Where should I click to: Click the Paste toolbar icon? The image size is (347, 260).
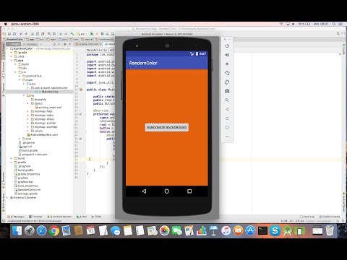pos(43,34)
